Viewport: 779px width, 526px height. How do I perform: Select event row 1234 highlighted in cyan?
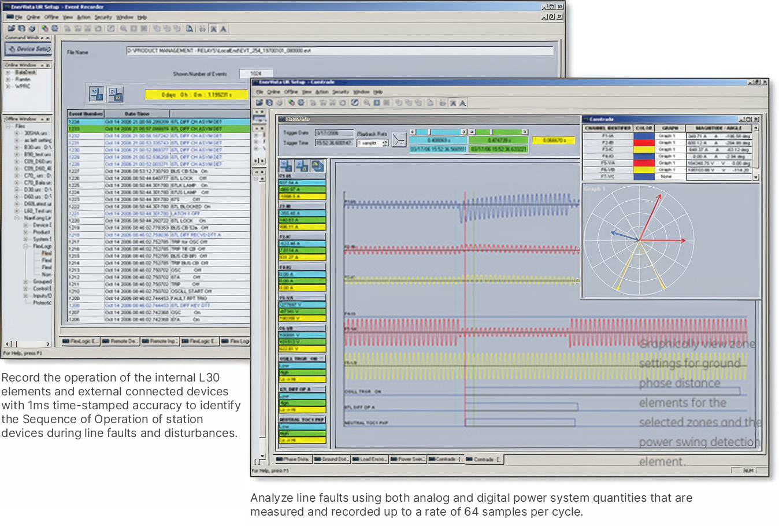158,122
